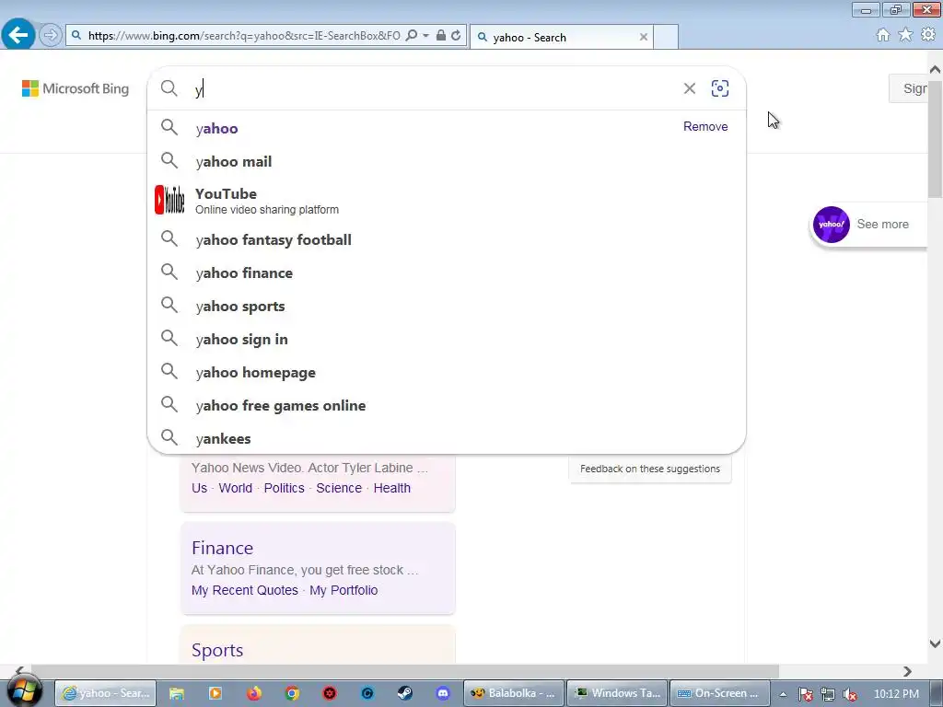This screenshot has height=707, width=943.
Task: Click the Microsoft Bing logo
Action: click(x=76, y=88)
